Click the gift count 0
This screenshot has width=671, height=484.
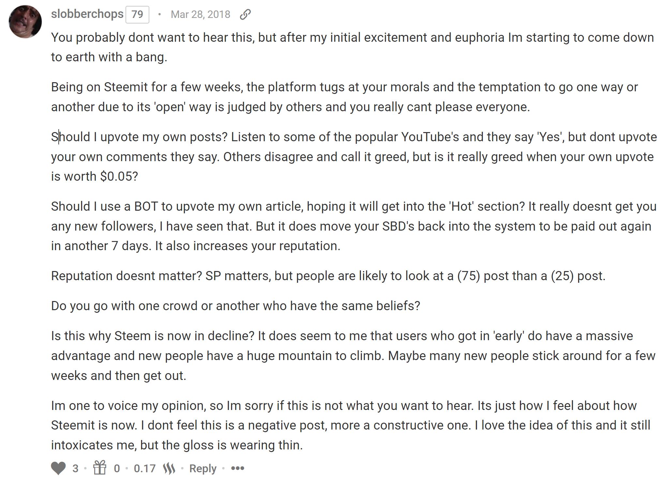pyautogui.click(x=117, y=468)
